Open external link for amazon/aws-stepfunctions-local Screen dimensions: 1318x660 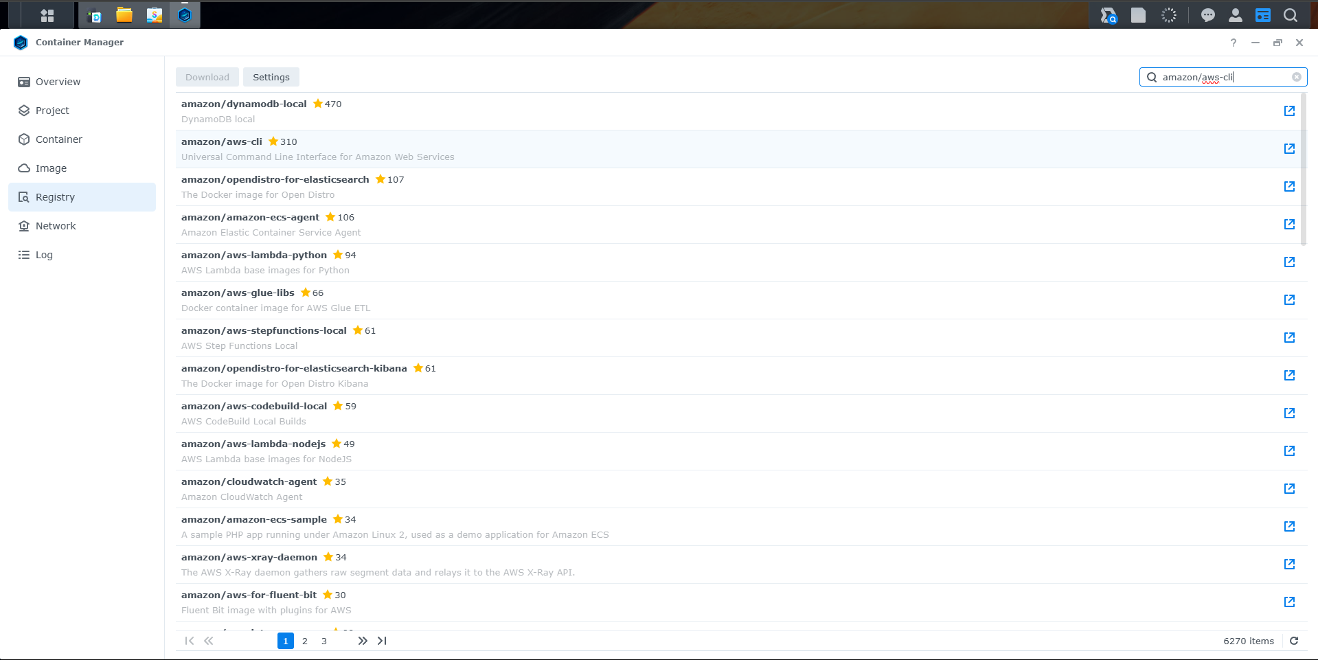[x=1289, y=338]
